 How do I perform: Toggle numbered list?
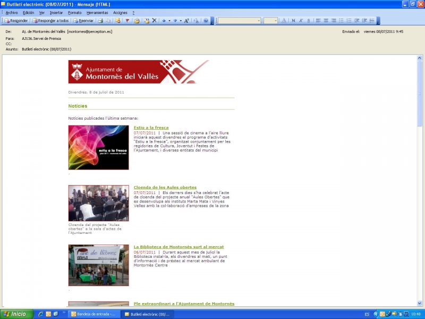pos(349,21)
